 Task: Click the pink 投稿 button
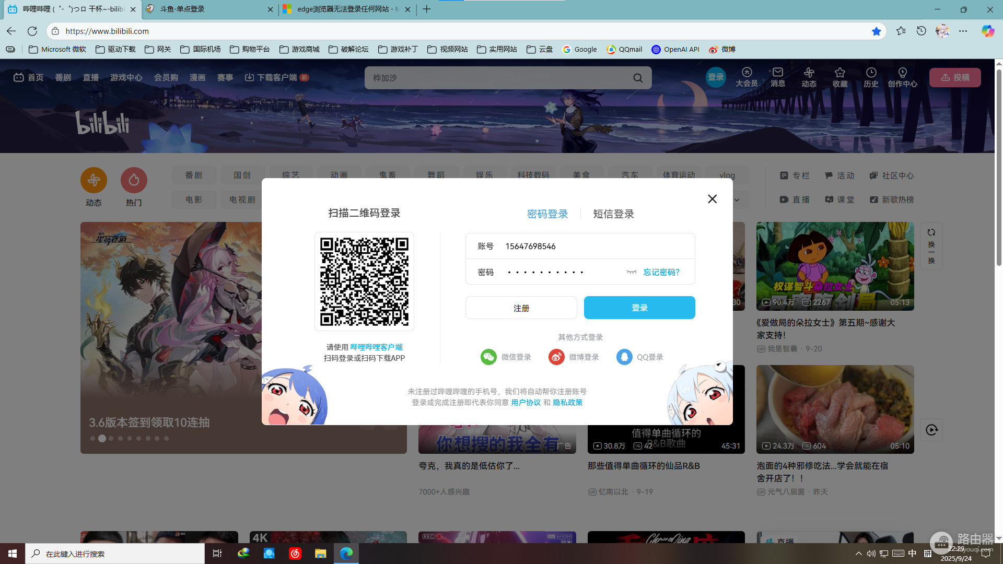(x=955, y=77)
